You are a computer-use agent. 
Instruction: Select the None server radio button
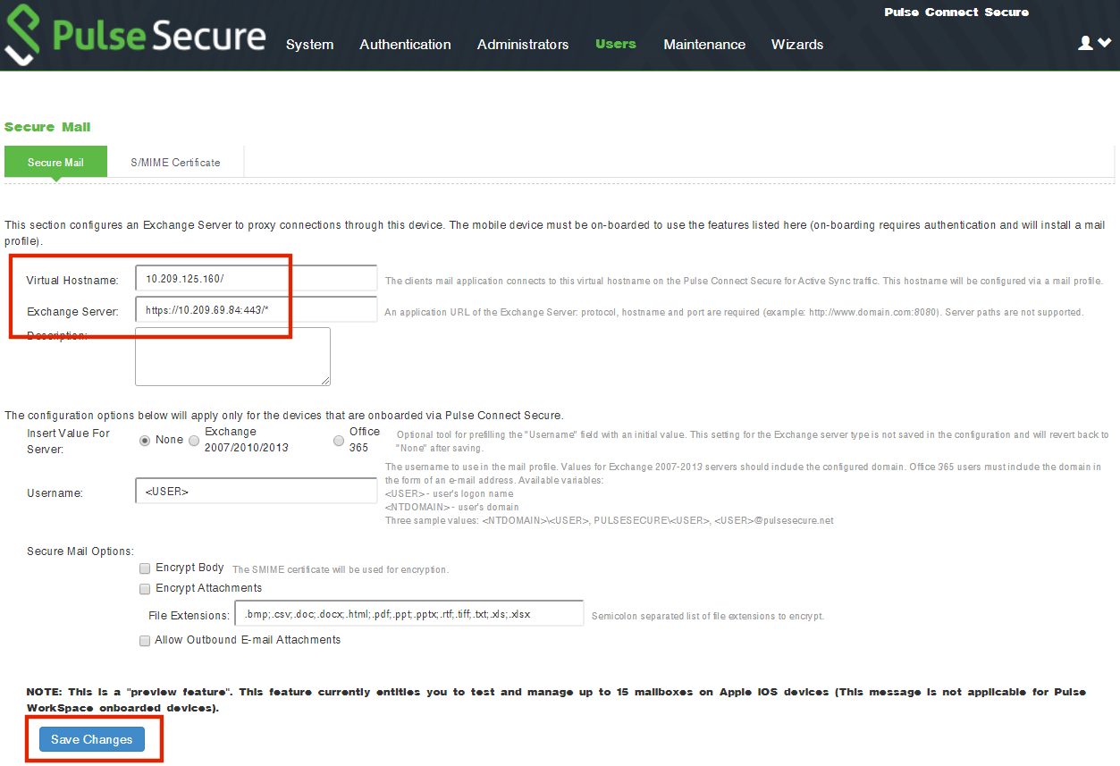(145, 441)
